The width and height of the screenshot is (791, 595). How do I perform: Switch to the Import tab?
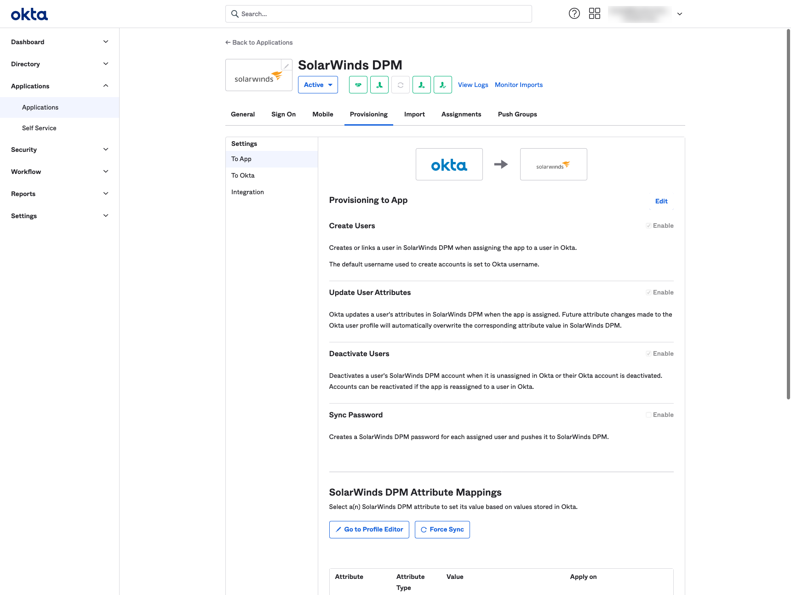tap(414, 114)
